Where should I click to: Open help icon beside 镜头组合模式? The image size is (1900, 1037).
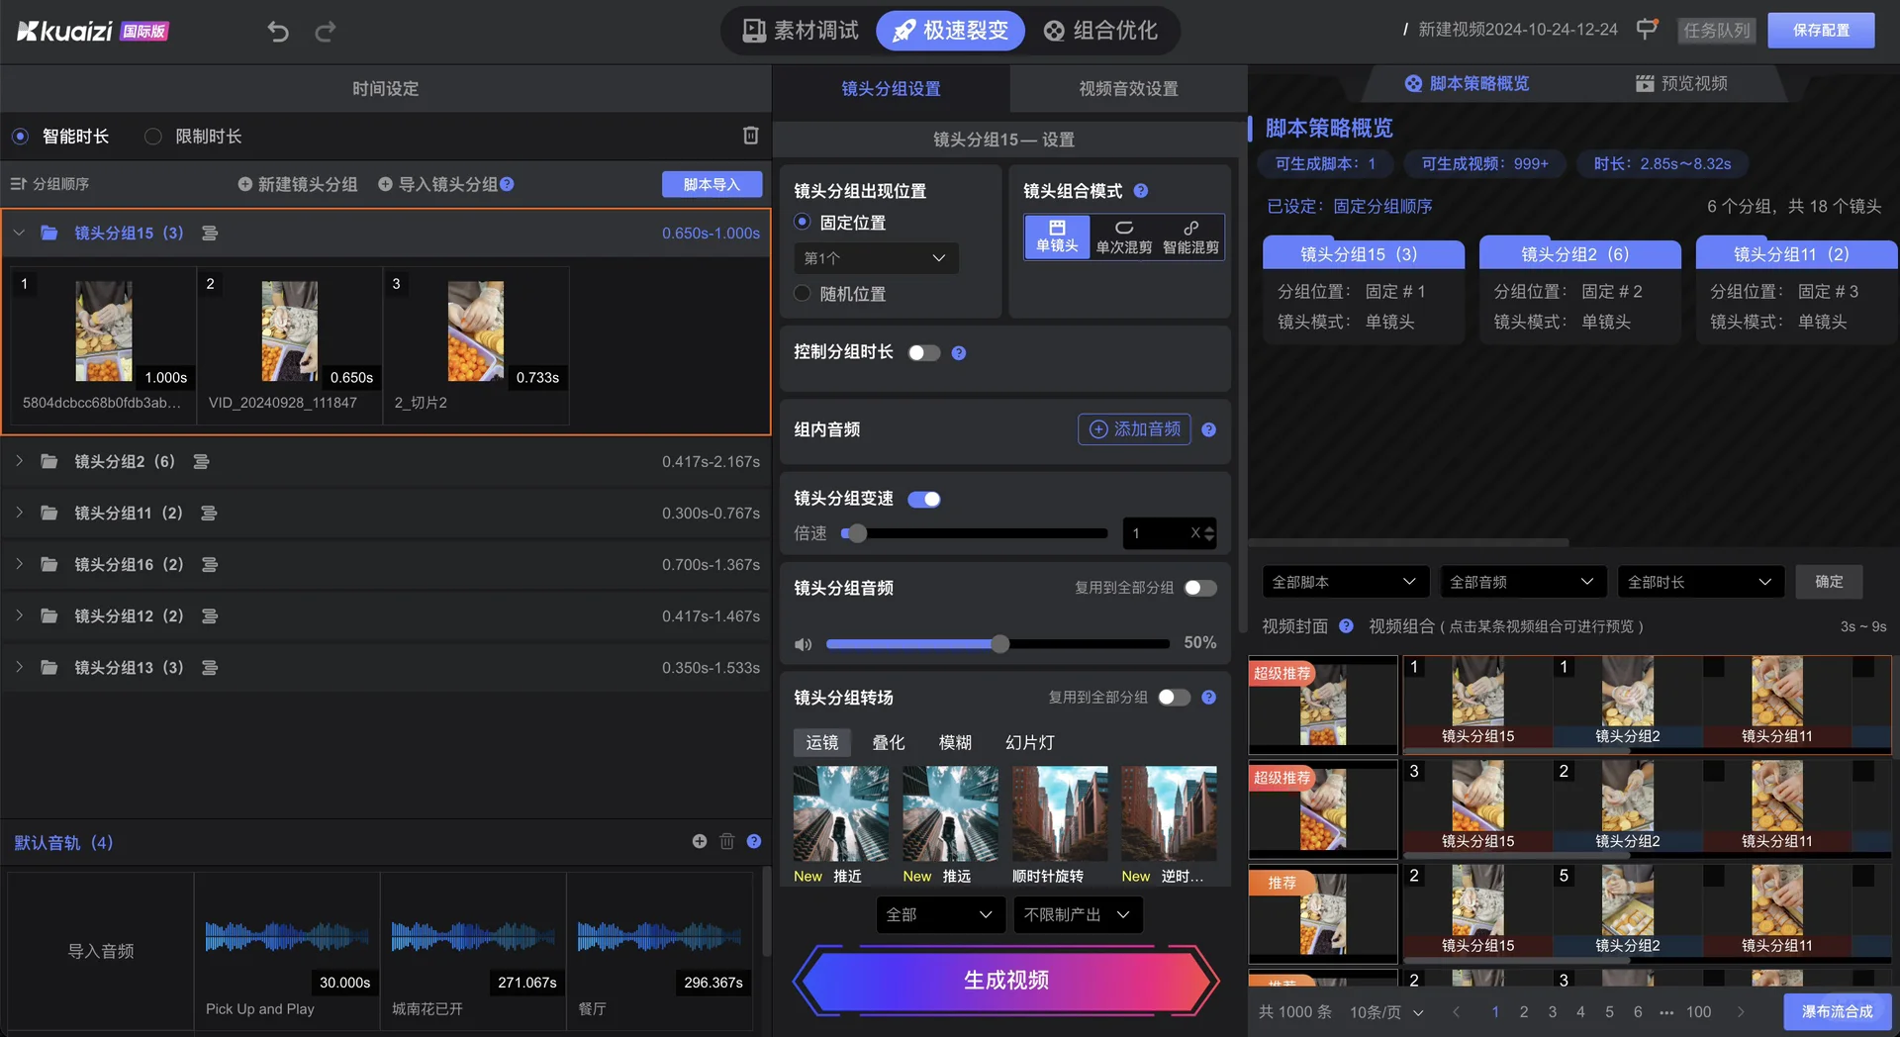[1141, 191]
